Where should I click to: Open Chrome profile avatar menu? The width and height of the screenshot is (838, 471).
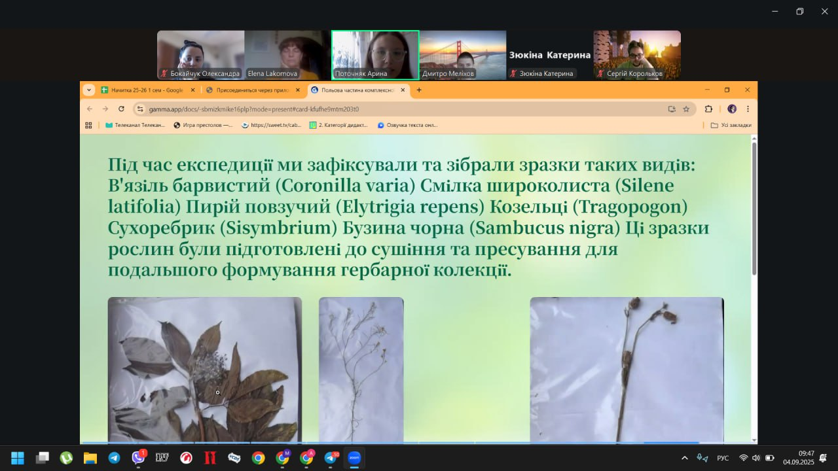pyautogui.click(x=731, y=109)
